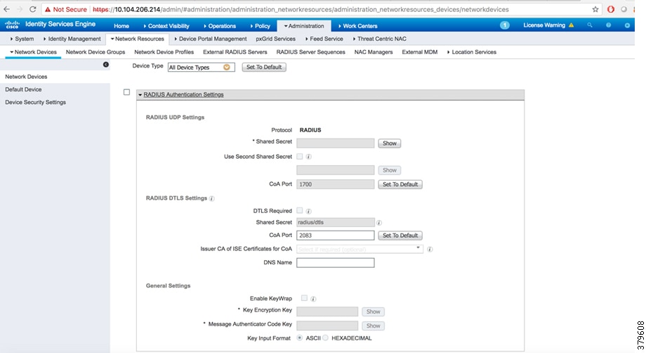This screenshot has width=646, height=353.
Task: Click info icon beside Issuer CA dropdown
Action: [x=430, y=249]
